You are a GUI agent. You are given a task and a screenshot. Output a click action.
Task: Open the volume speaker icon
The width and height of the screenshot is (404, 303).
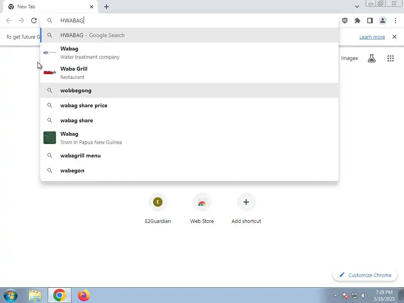pyautogui.click(x=364, y=296)
